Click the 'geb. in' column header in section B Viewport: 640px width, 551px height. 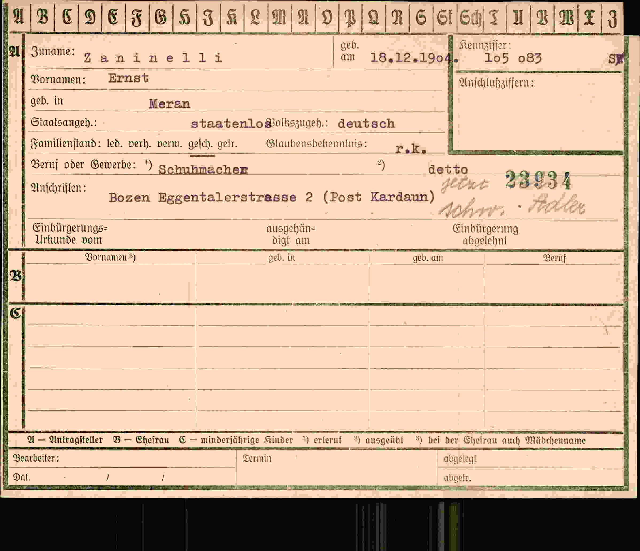coord(282,258)
